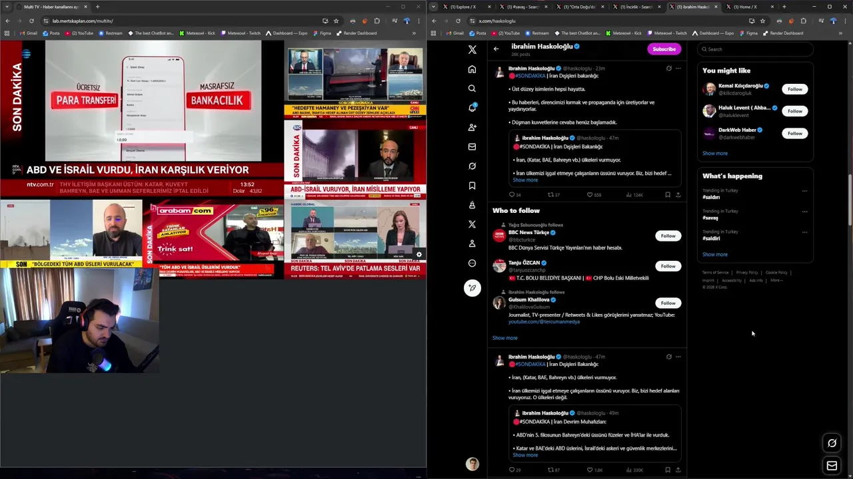Screen dimensions: 853x479
Task: Switch to the #savaş search tab
Action: coord(522,7)
